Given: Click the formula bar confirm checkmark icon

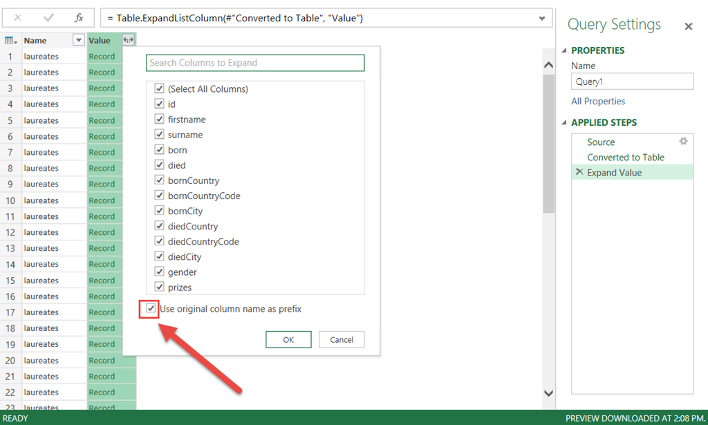Looking at the screenshot, I should click(x=48, y=18).
